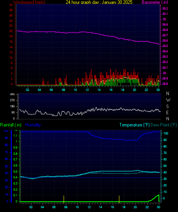Click the 18 hour tick on bottom graph

[x=124, y=207]
